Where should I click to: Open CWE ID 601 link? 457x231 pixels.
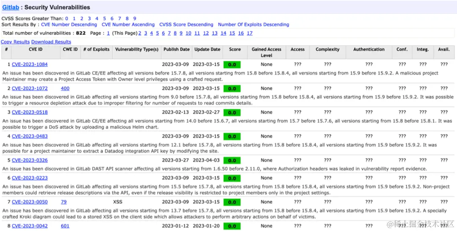(x=65, y=226)
